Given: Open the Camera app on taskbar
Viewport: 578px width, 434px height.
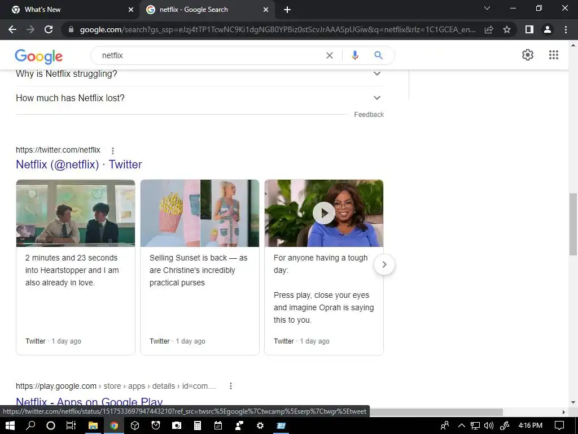Looking at the screenshot, I should pos(177,426).
